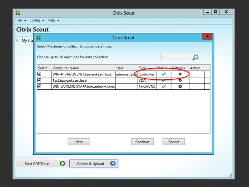Open settings gear for the Controller row
Screen dimensions: 249x187
click(x=180, y=74)
